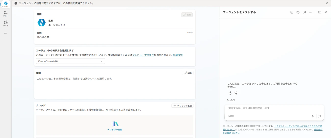Click the activity map icon in test panel
Viewport: 331px width, 138px height.
pyautogui.click(x=298, y=12)
